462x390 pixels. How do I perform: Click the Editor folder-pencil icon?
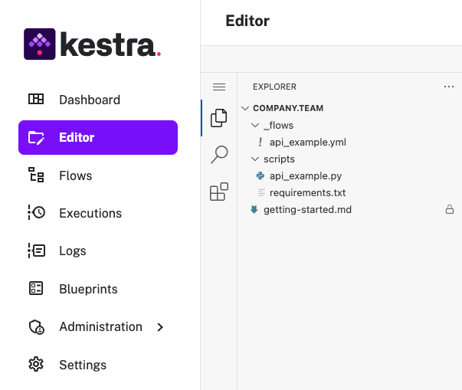point(36,138)
